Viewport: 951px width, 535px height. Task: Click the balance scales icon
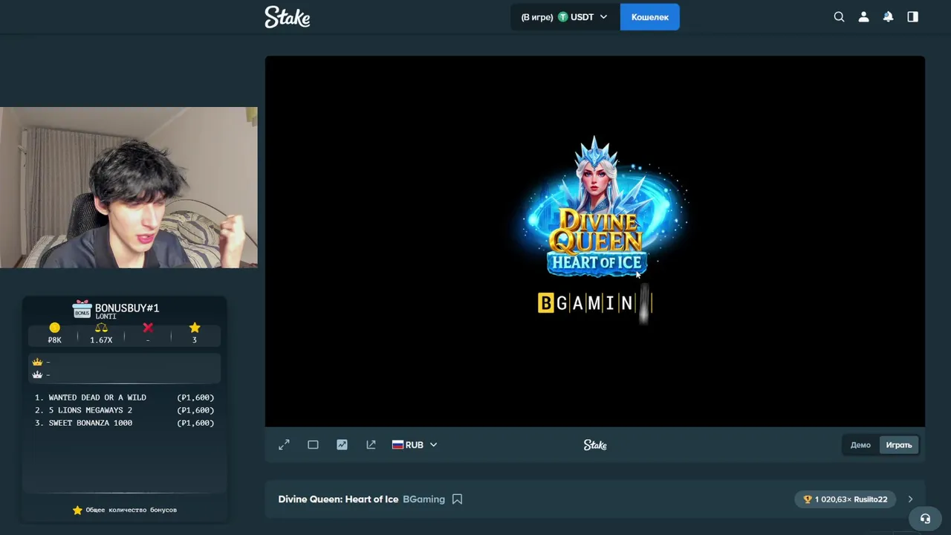(x=101, y=328)
